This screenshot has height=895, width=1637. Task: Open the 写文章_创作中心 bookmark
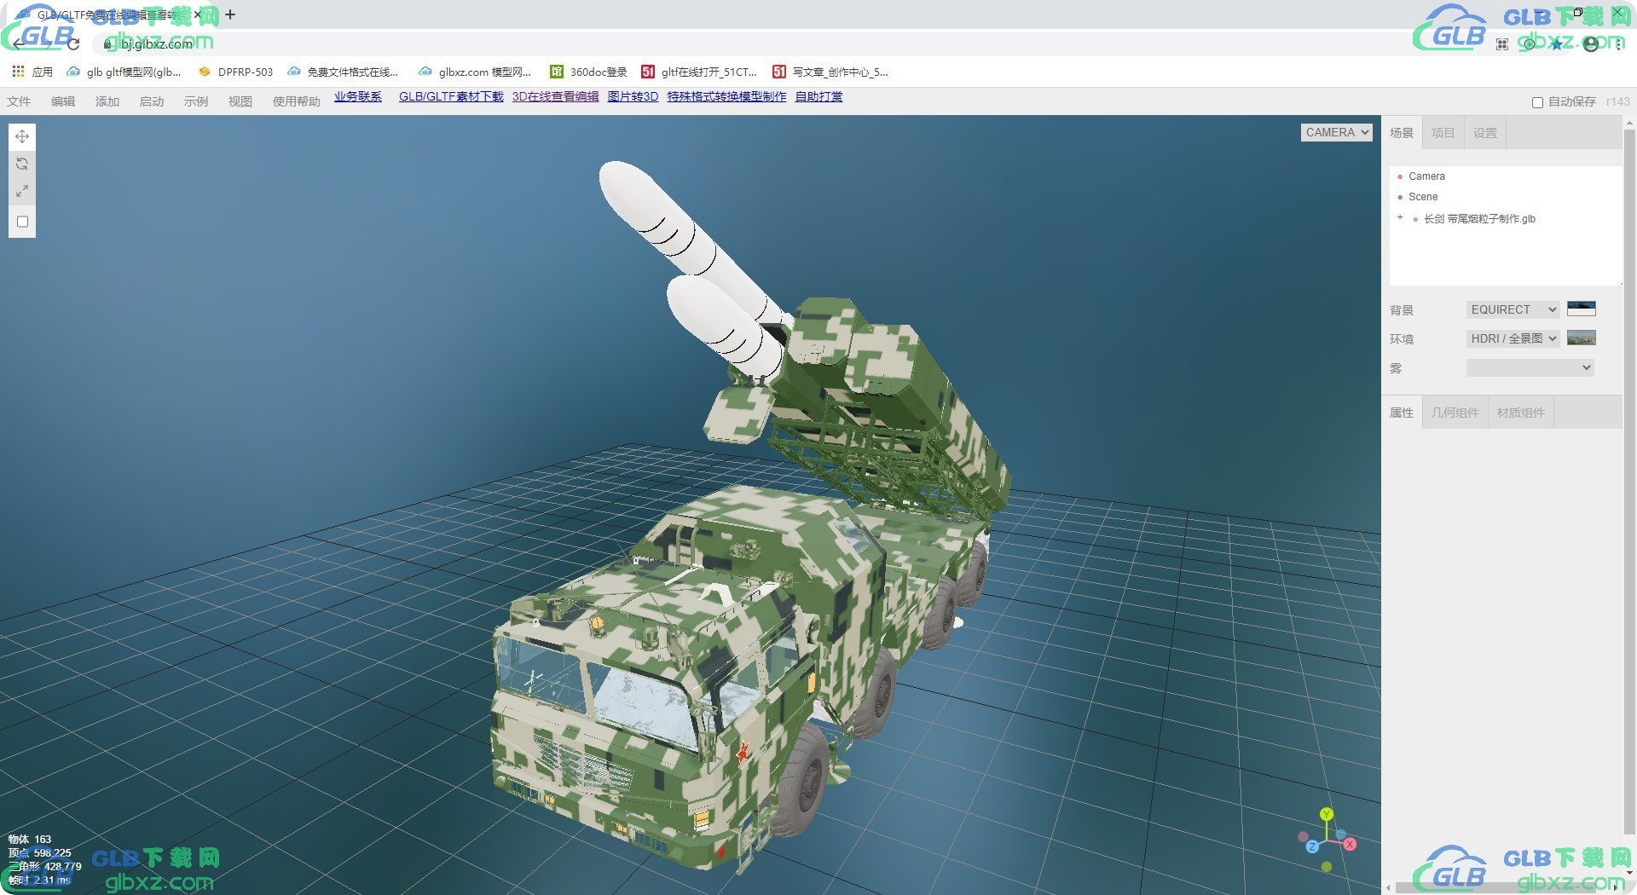[830, 72]
